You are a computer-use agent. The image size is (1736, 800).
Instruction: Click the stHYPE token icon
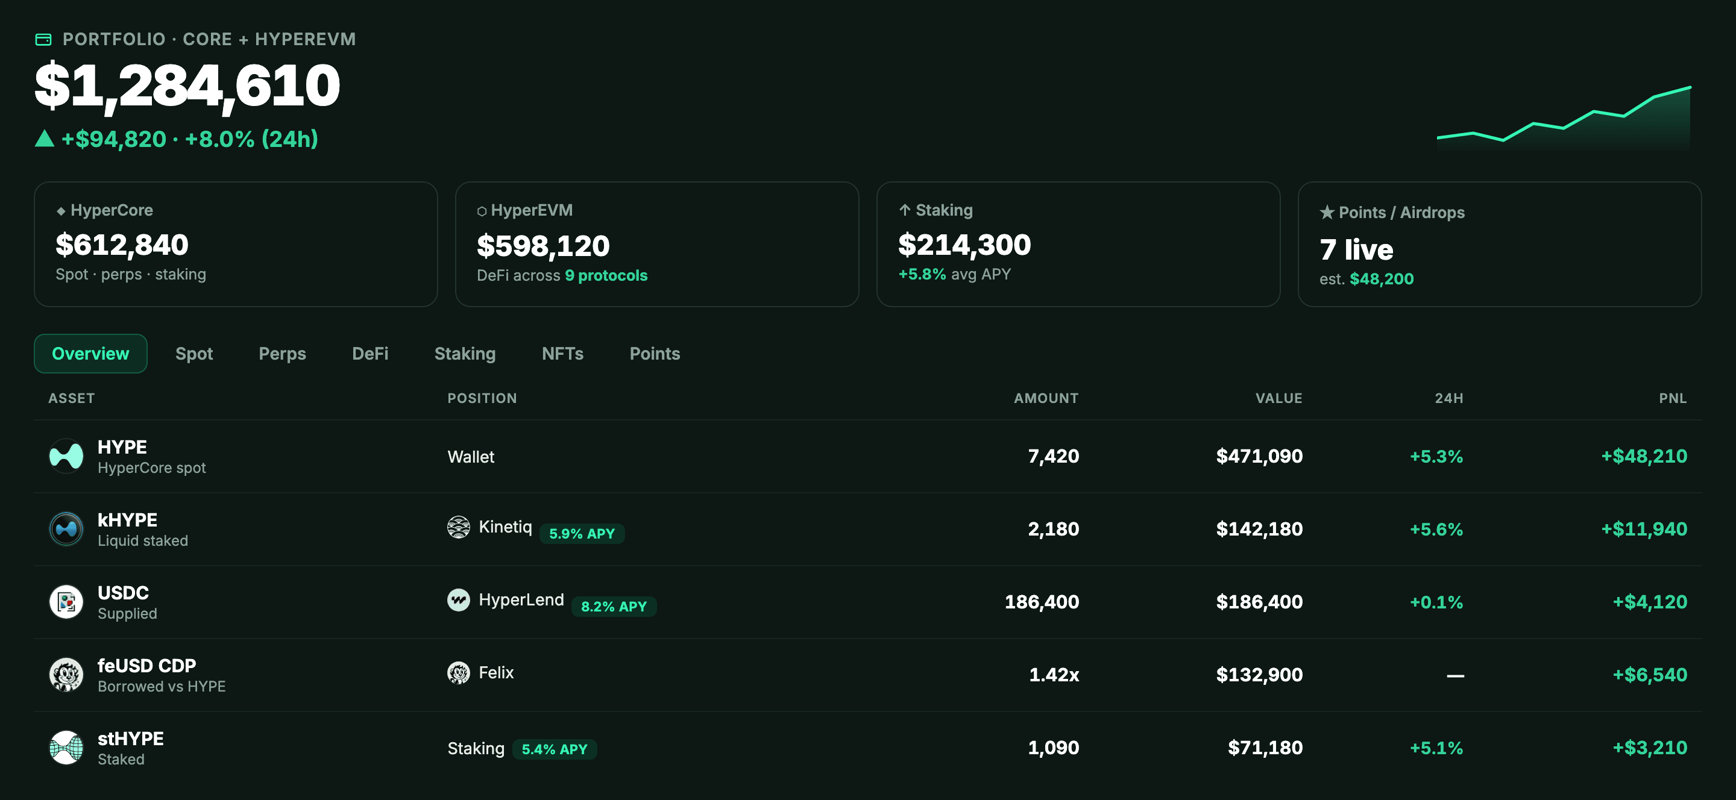(66, 748)
